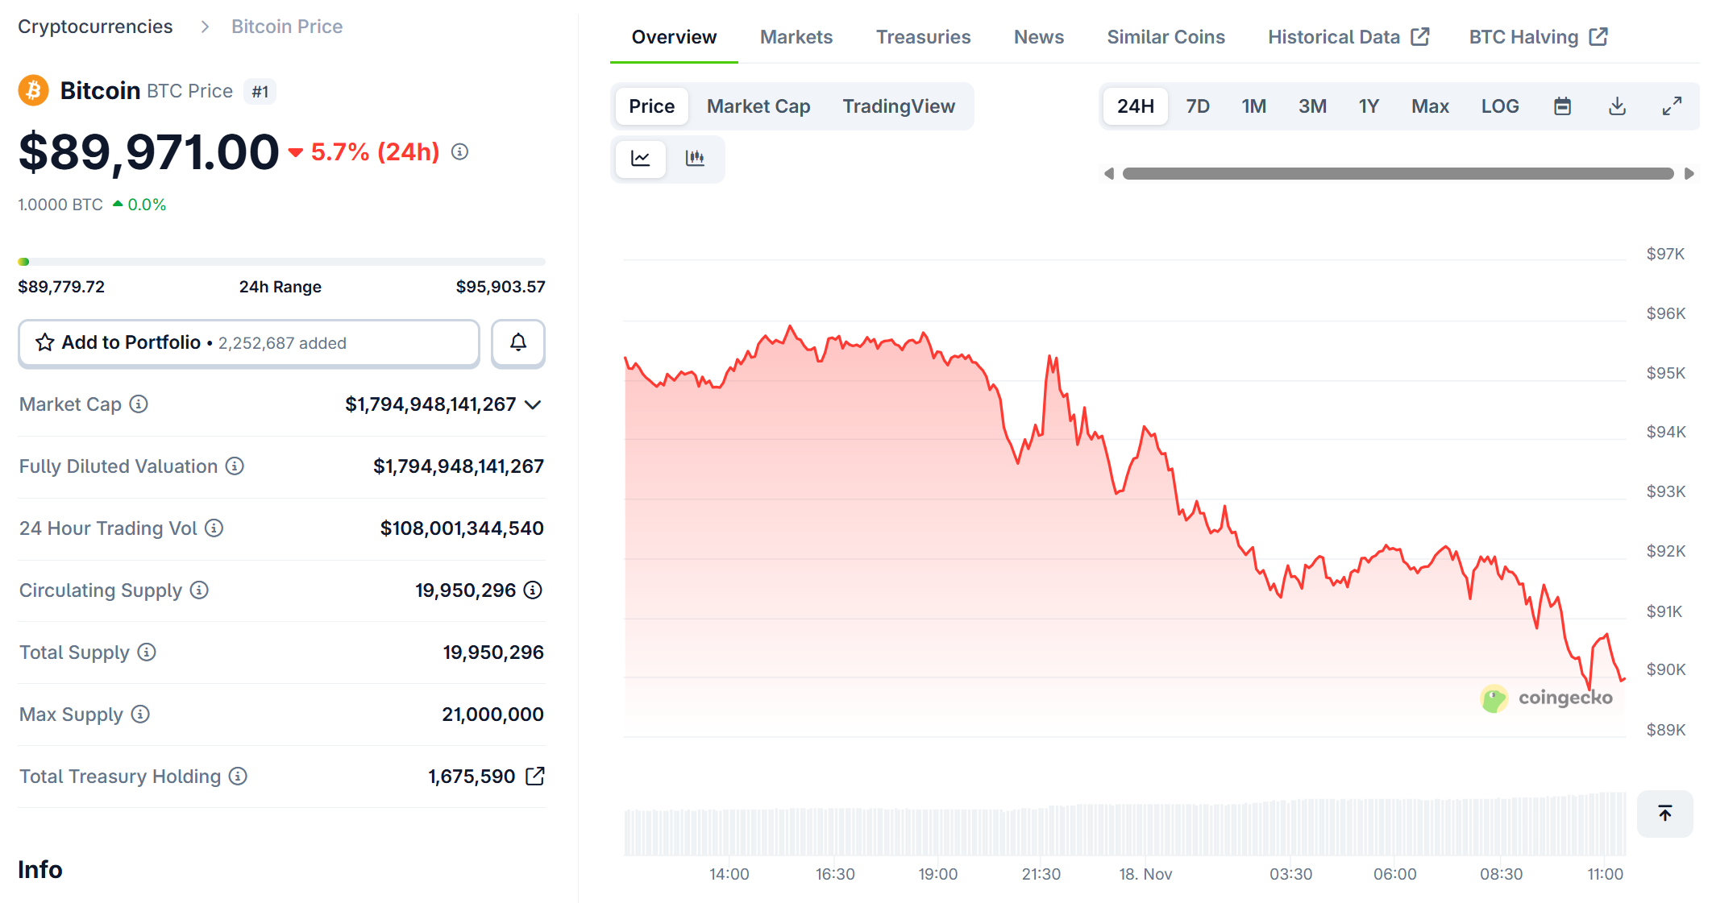Choose the Max chart timeframe
1712x903 pixels.
pos(1429,106)
